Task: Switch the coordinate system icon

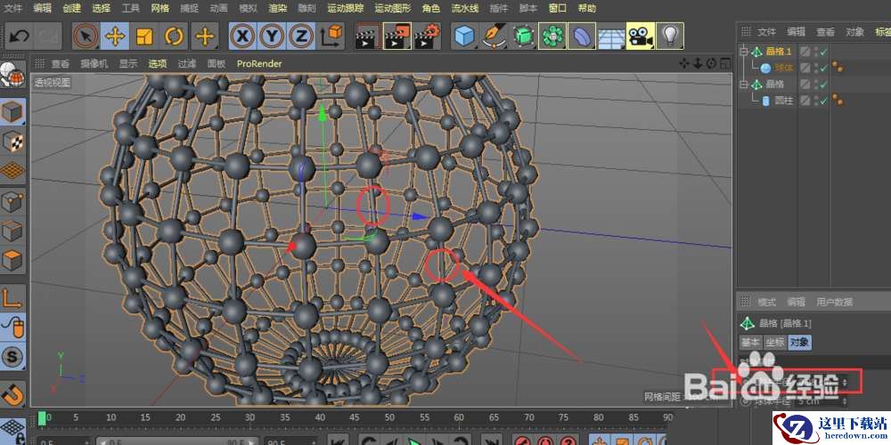Action: pyautogui.click(x=331, y=36)
